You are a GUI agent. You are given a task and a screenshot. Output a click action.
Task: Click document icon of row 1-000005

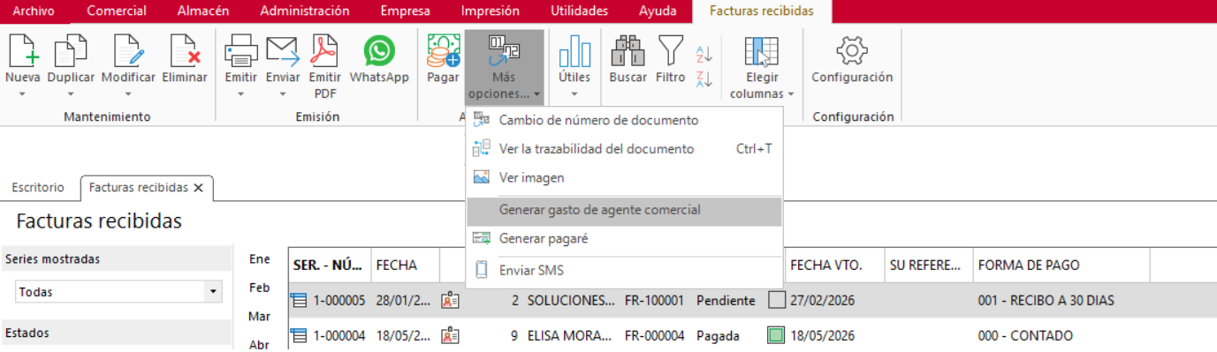[299, 301]
